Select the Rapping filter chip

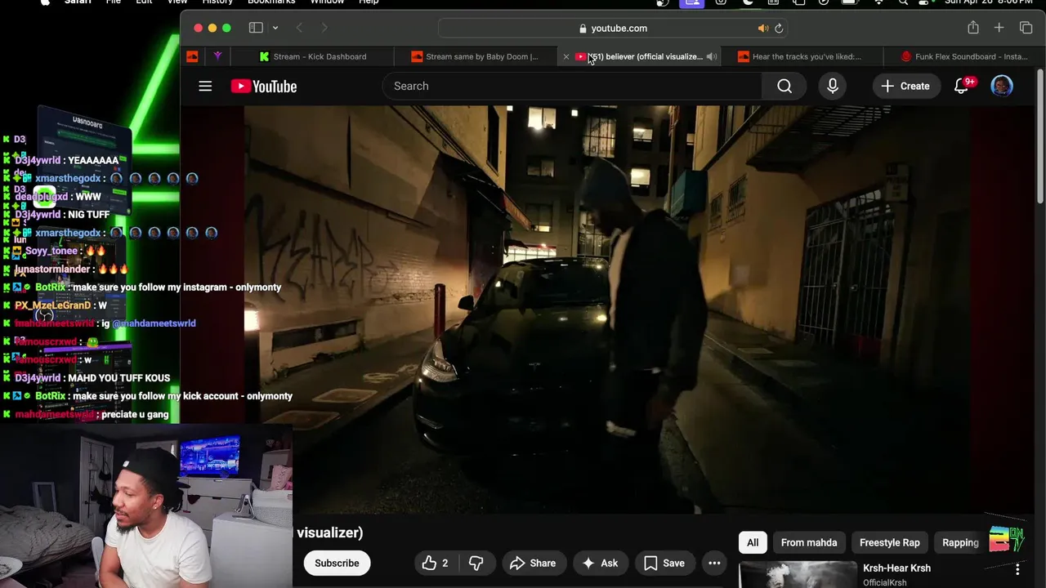pyautogui.click(x=960, y=542)
